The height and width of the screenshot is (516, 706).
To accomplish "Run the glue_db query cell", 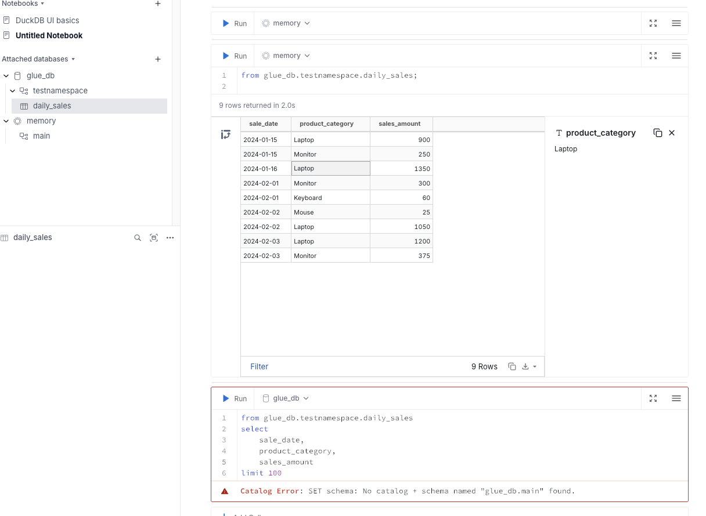I will coord(235,398).
